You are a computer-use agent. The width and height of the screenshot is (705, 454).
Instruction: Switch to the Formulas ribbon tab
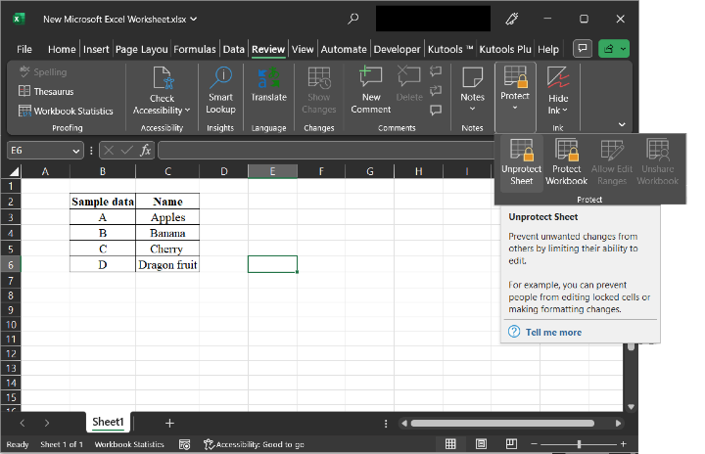pos(197,49)
